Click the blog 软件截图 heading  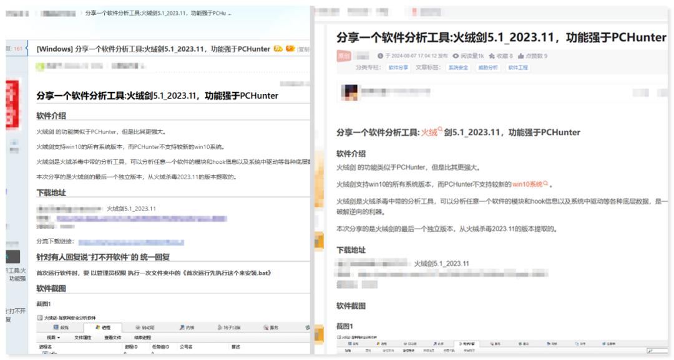click(x=351, y=306)
